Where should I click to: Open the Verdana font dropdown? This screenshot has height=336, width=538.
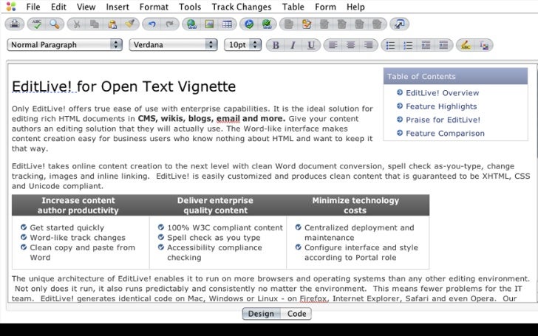[x=173, y=45]
